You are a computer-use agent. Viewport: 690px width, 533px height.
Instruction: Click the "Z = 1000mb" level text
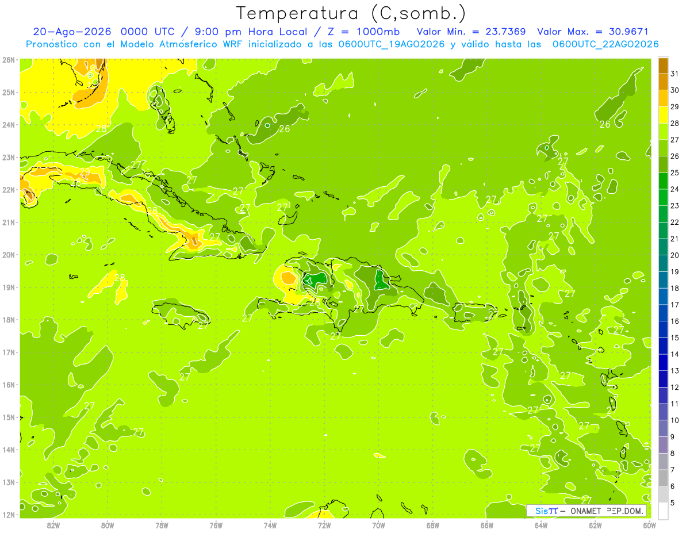pos(362,32)
